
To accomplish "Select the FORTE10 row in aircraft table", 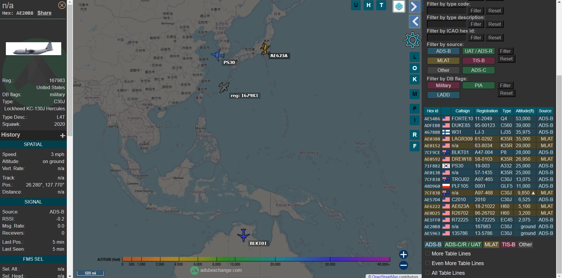I will click(489, 118).
